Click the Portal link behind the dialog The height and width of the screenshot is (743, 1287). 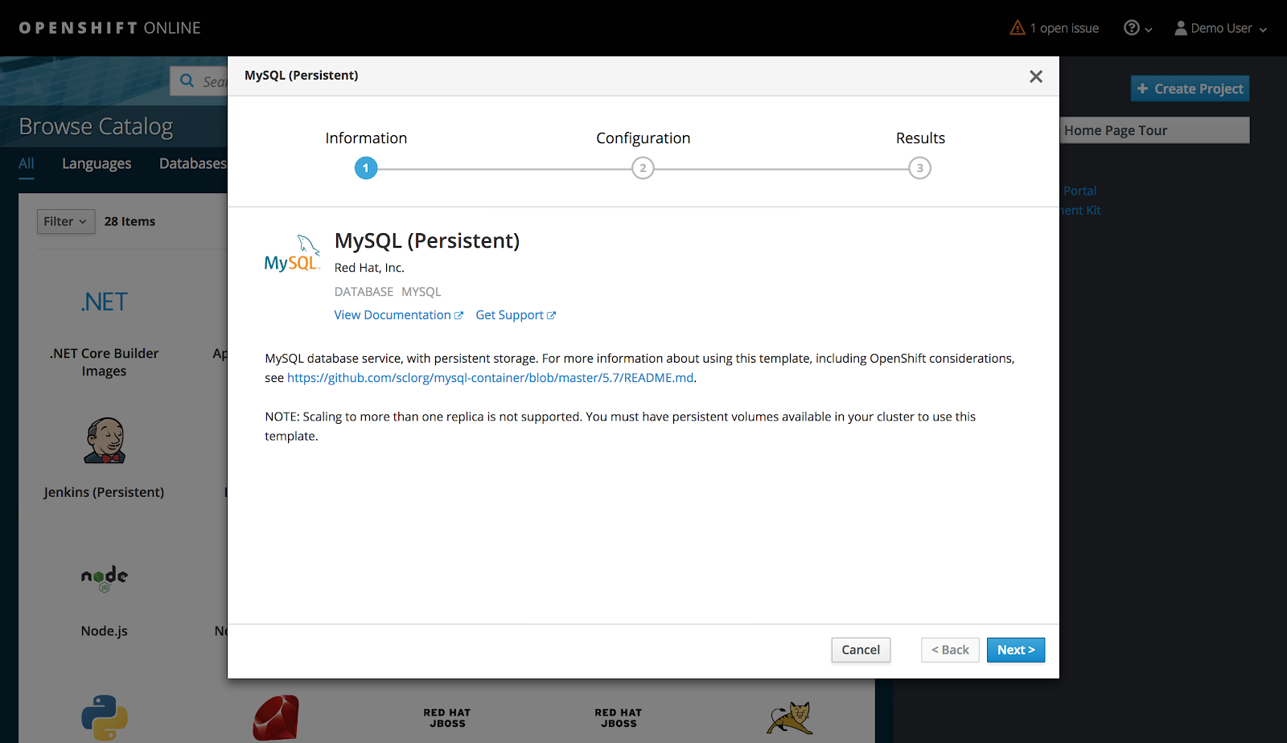click(1079, 191)
